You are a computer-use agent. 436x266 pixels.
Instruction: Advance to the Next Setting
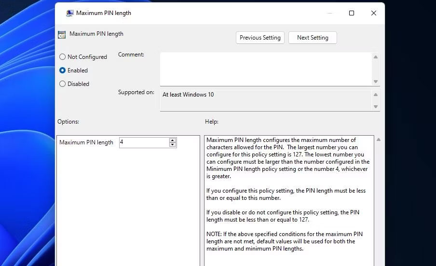[313, 38]
